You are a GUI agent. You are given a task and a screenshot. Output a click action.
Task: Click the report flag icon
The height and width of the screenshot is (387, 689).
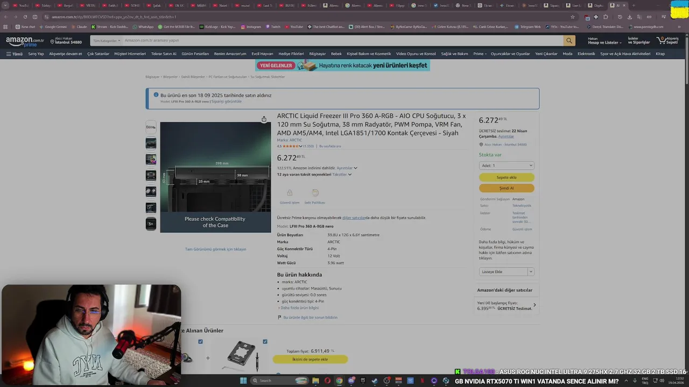(279, 318)
